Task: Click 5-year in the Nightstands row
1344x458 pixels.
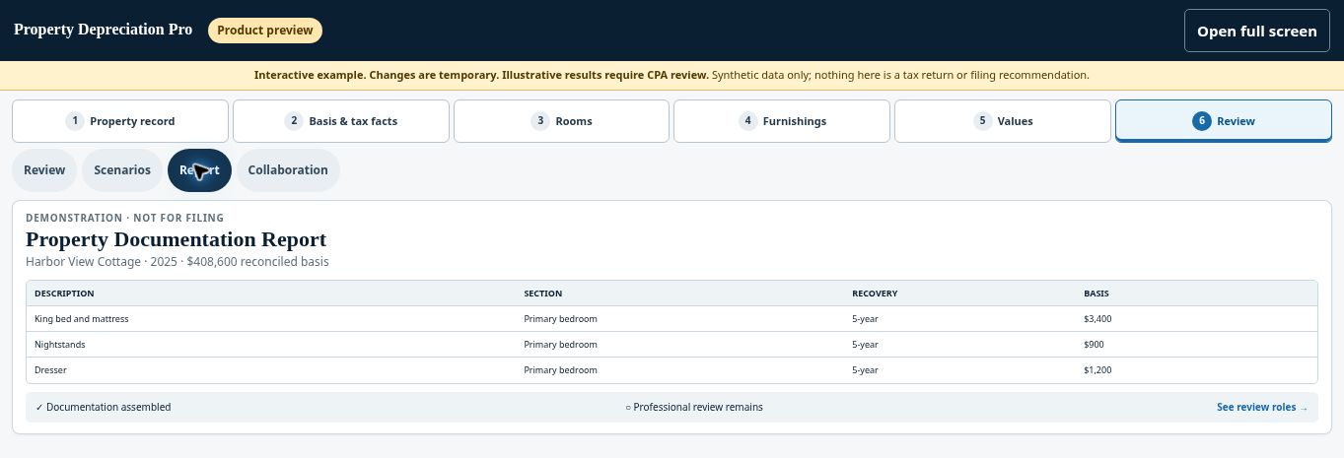Action: [865, 345]
